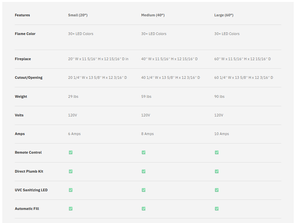Click the UVC Sanitizing LED checkmark under Small
This screenshot has height=223, width=296.
tap(71, 190)
